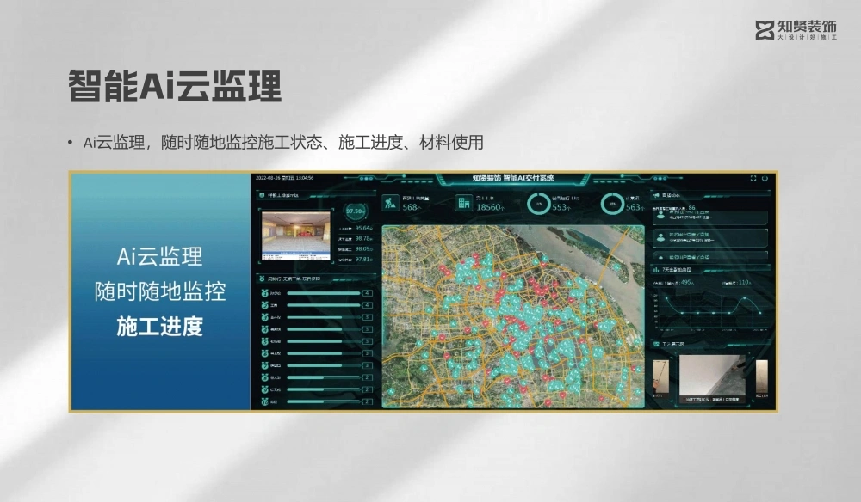Click the building icon beside 18560
This screenshot has height=502, width=861.
[x=464, y=204]
